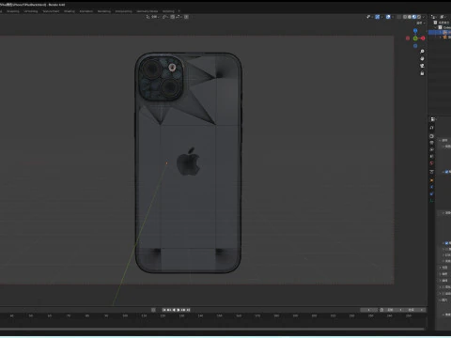Open the red World properties tab
This screenshot has height=338, width=451.
[431, 163]
